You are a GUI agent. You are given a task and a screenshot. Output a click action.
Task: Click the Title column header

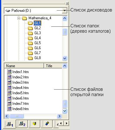53,66
